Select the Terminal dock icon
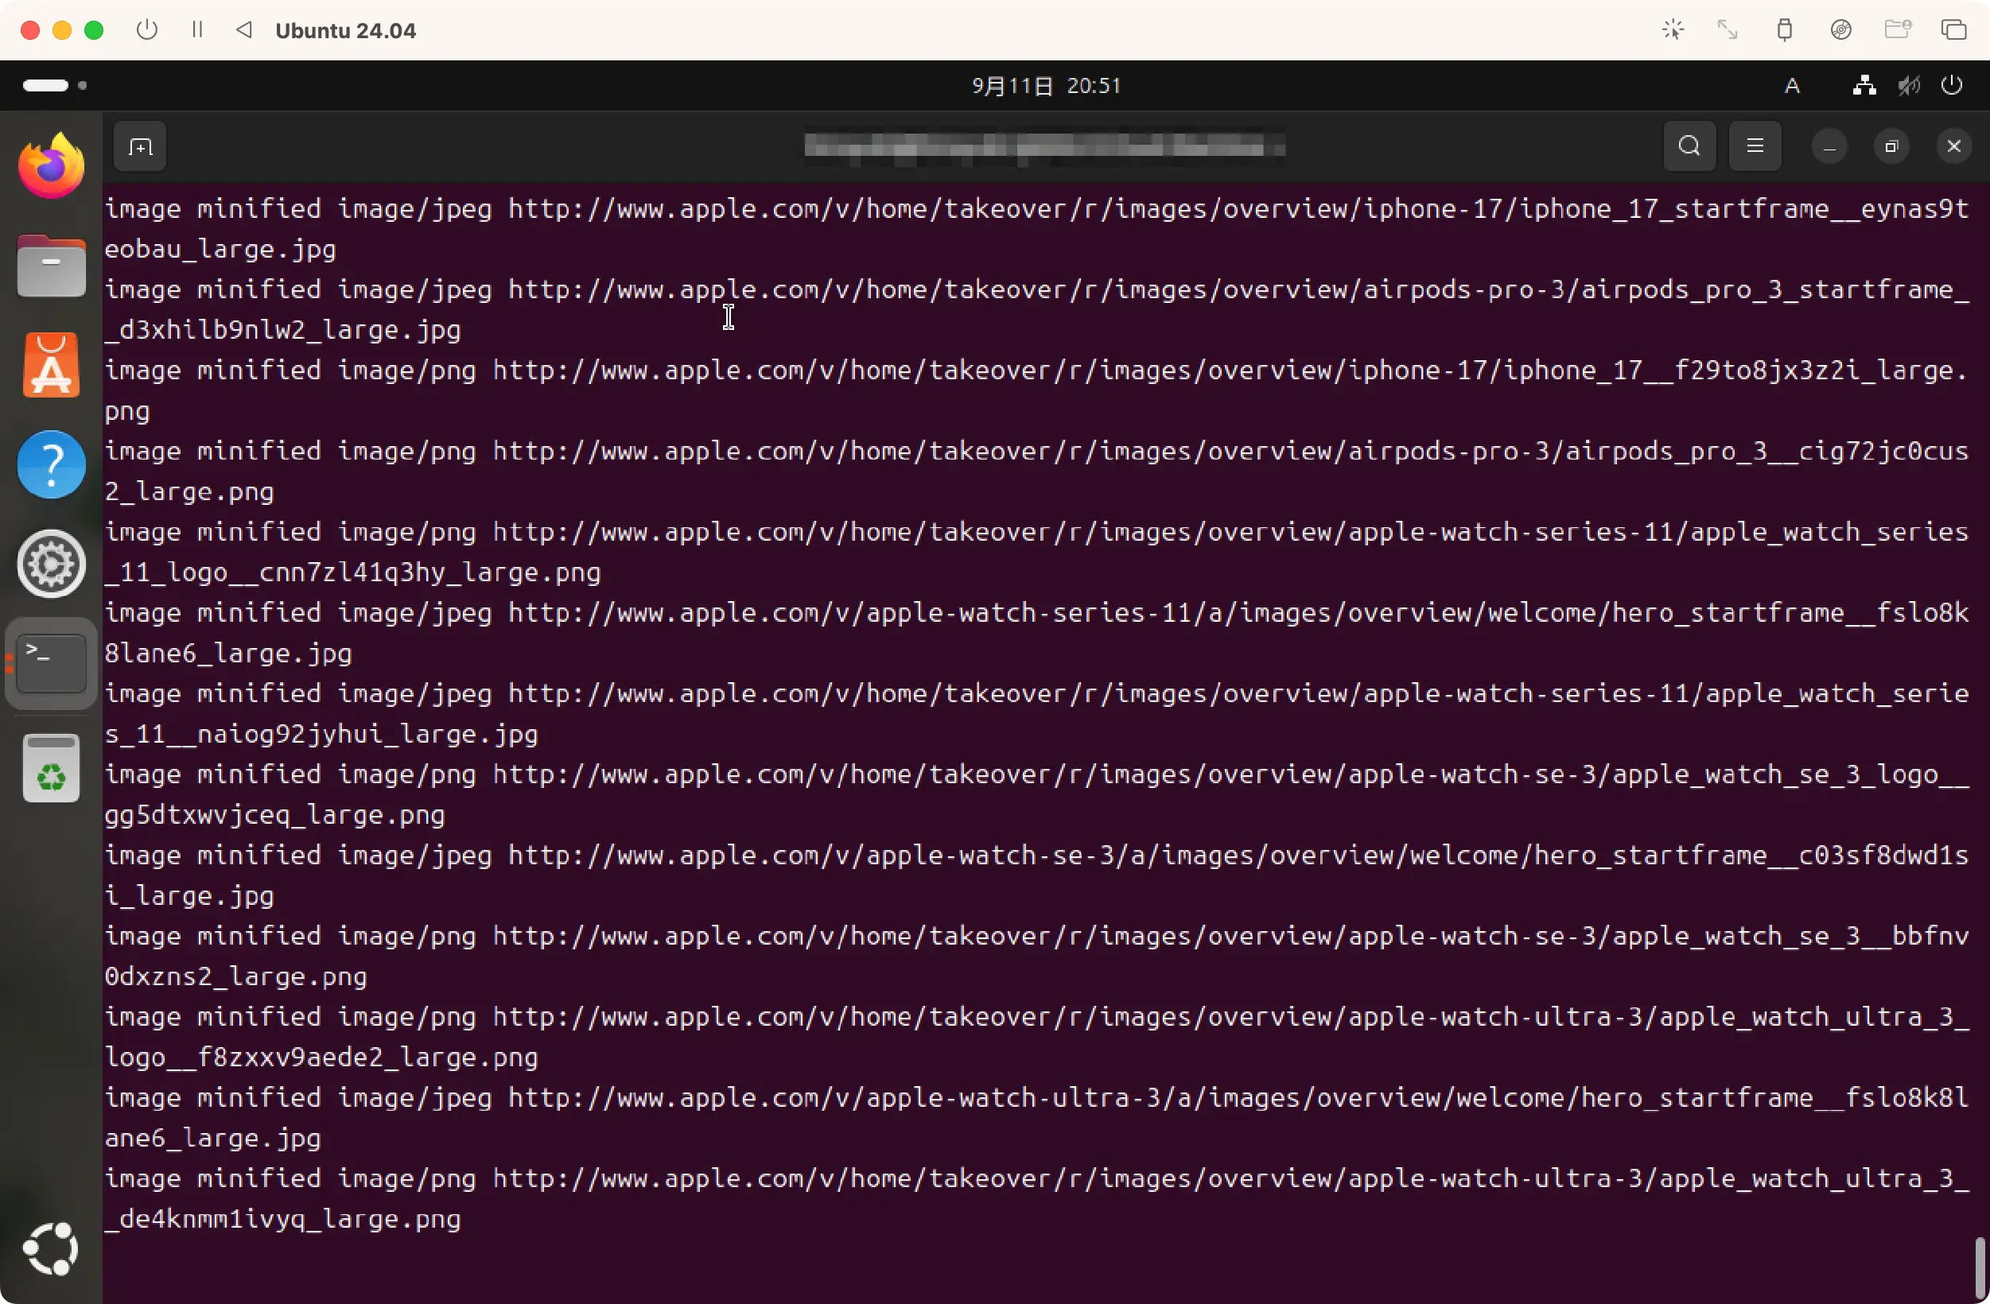1990x1304 pixels. (x=51, y=664)
